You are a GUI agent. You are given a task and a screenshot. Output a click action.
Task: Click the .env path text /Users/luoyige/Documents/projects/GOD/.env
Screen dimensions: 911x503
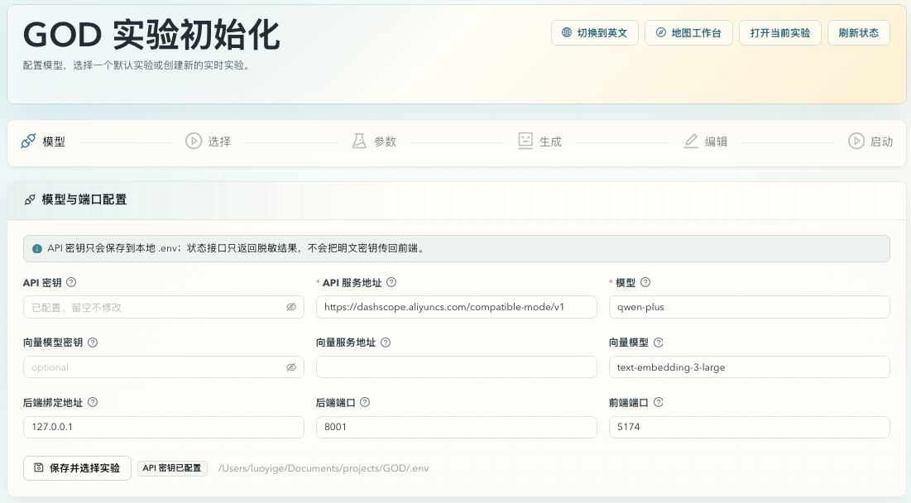click(x=323, y=468)
